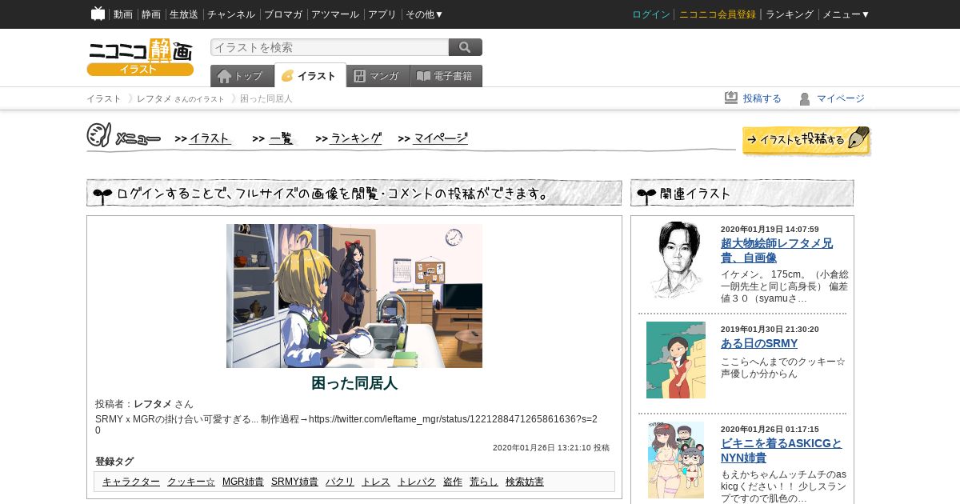
Task: Select the 盗作 tag
Action: 453,482
